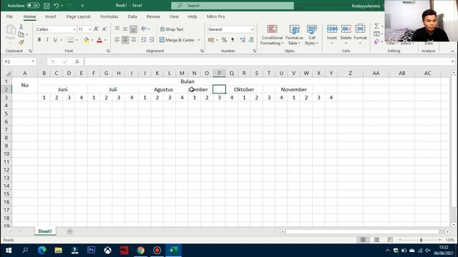Apply the red Font Color
This screenshot has height=257, width=458.
(99, 40)
